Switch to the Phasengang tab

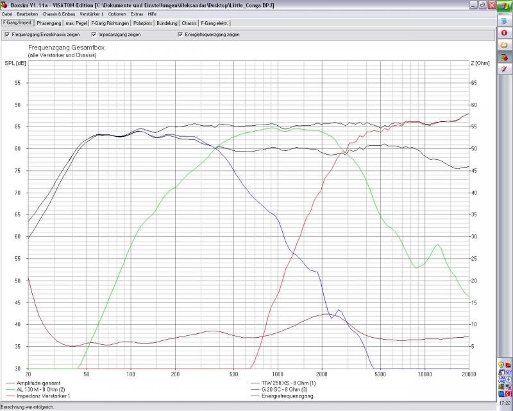(49, 23)
